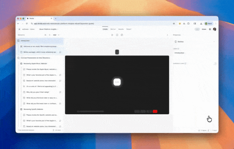234x149 pixels.
Task: Select the Strella browser tab
Action: [39, 18]
